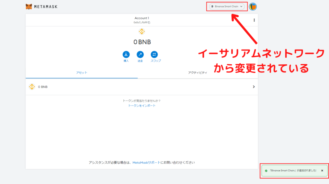Click the green success check icon in notification
Image resolution: width=329 pixels, height=184 pixels.
(266, 171)
